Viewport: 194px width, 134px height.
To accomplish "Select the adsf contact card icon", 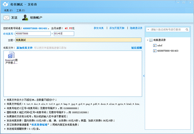I will pos(155,45).
